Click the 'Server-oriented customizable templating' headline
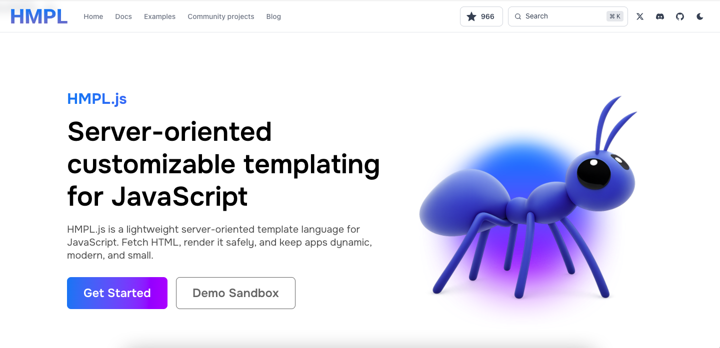Viewport: 720px width, 348px height. [223, 164]
